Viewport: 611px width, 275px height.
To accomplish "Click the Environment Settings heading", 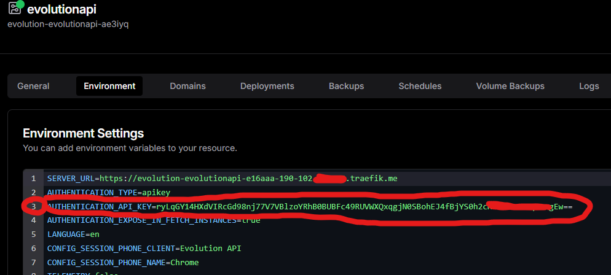I will pos(83,133).
